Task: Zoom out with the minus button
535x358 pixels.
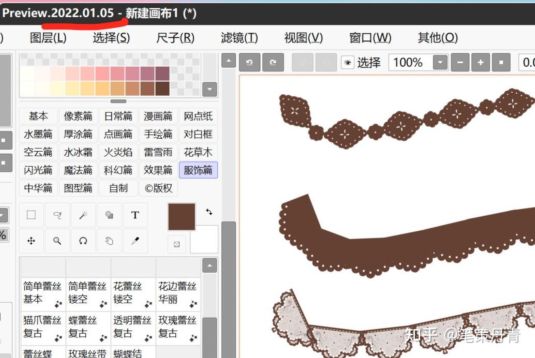Action: (460, 63)
